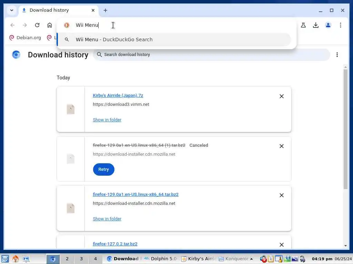Expand the tab search dropdown
This screenshot has width=353, height=264.
[12, 10]
